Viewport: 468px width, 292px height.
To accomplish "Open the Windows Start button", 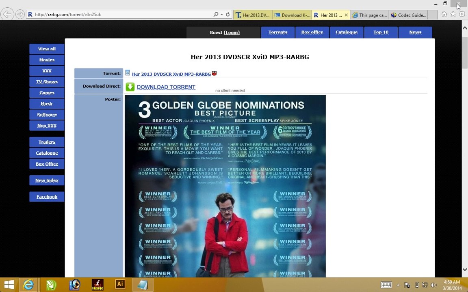I will (x=9, y=285).
